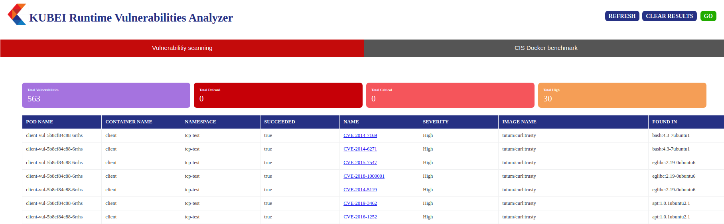Select bash:4.3-7ubuntu1 in CVE-2014-6271 row
This screenshot has height=224, width=724.
[x=671, y=149]
